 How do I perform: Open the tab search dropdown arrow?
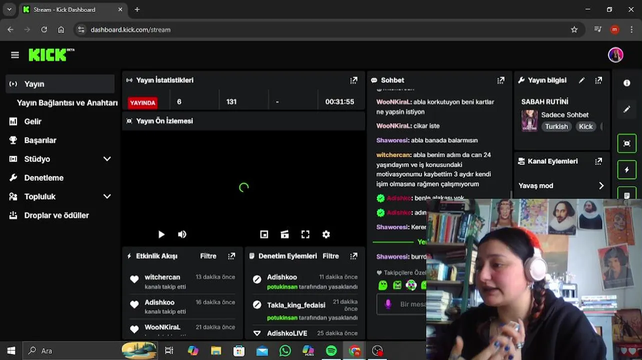9,9
